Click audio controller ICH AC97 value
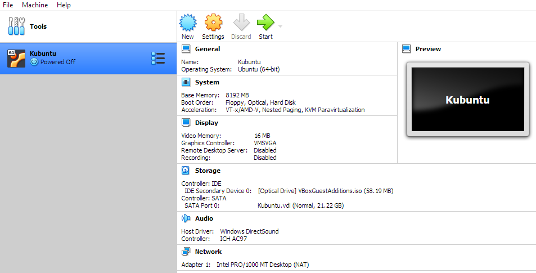536x273 pixels. pos(233,239)
